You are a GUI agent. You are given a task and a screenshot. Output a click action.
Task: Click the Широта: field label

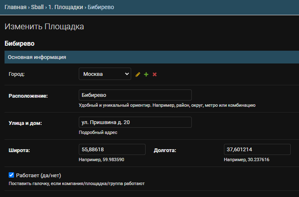19,150
